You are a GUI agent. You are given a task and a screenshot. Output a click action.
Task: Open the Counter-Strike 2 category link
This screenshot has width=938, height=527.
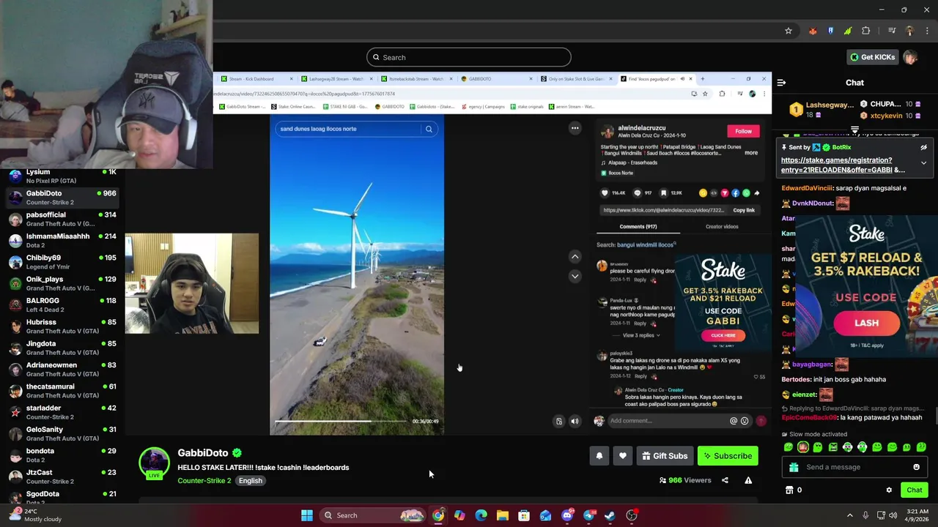pos(204,481)
